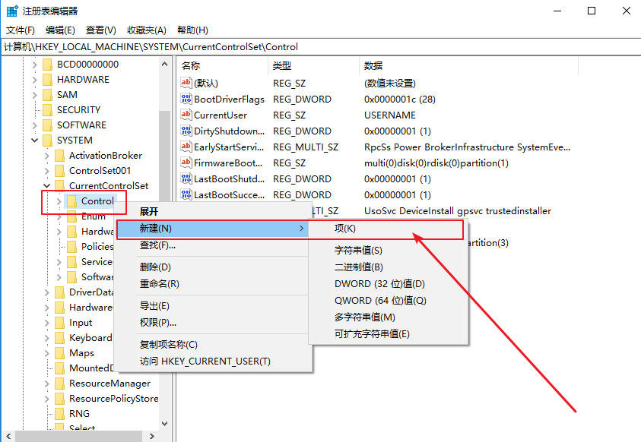Click the Registry Editor app icon in title bar
The image size is (641, 442).
click(12, 11)
